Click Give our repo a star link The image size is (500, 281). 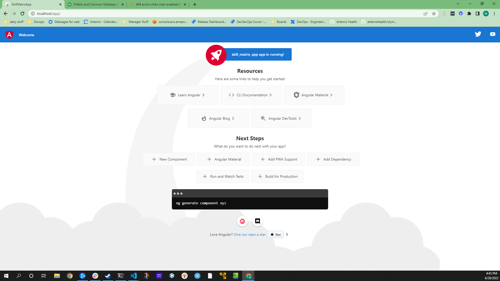(x=250, y=234)
